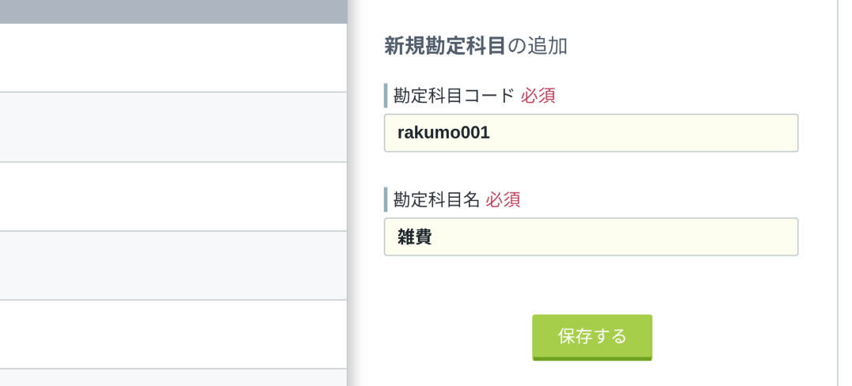Click the 勘定科目名 field label
The width and height of the screenshot is (852, 386).
click(x=436, y=200)
